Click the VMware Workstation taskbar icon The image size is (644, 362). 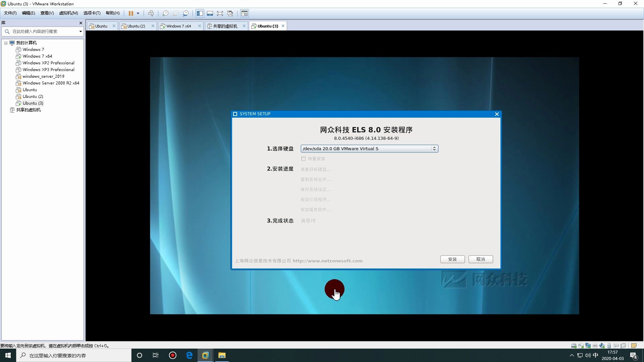pyautogui.click(x=205, y=355)
